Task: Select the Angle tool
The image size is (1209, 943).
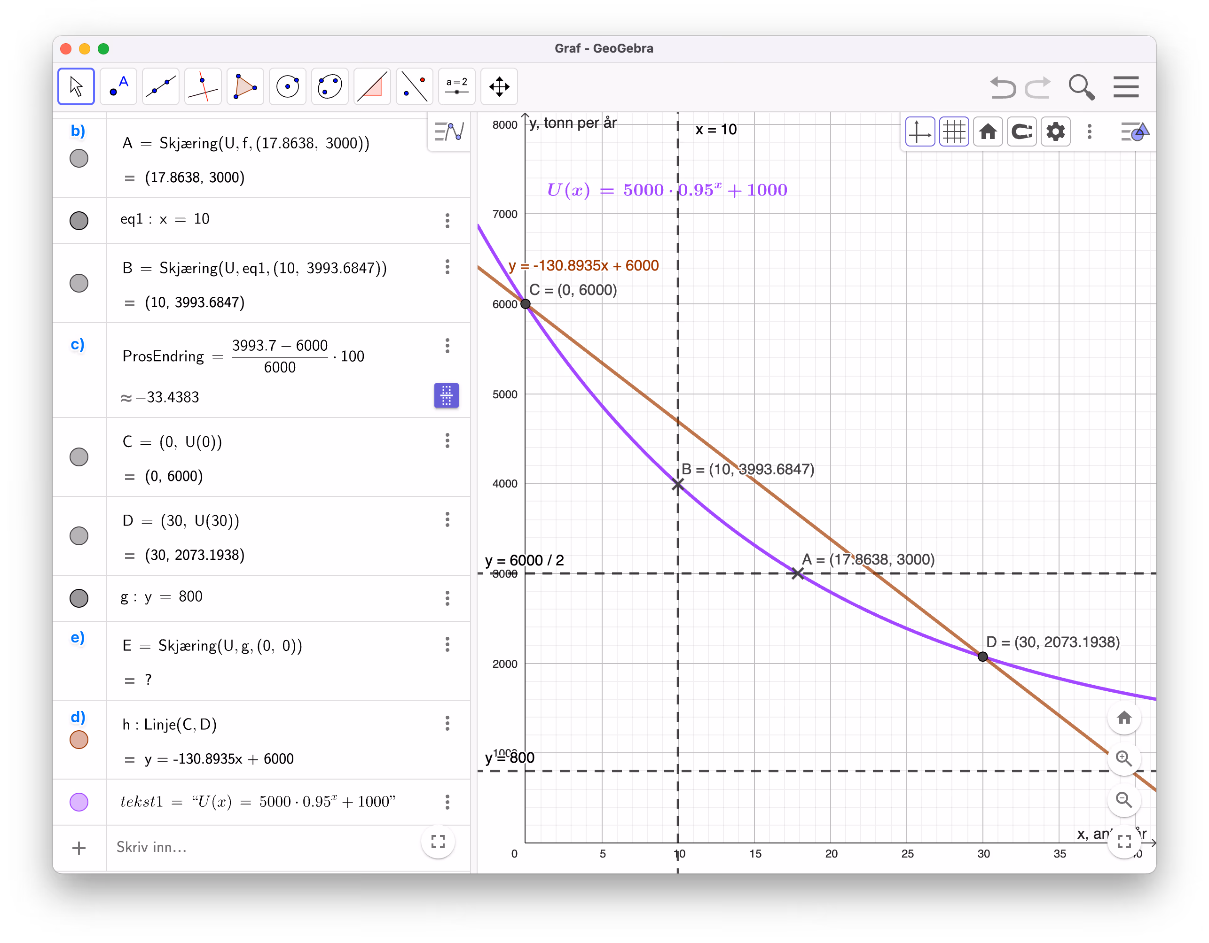Action: 372,87
